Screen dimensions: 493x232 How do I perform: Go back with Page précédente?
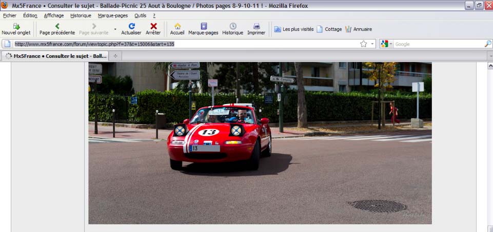point(57,29)
